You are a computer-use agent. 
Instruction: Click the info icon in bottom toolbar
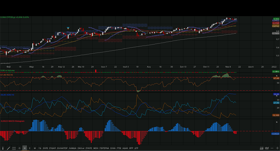pos(3,148)
